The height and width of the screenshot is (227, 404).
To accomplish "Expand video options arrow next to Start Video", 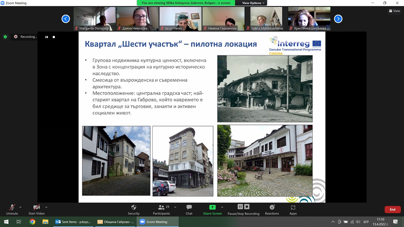I will point(46,207).
